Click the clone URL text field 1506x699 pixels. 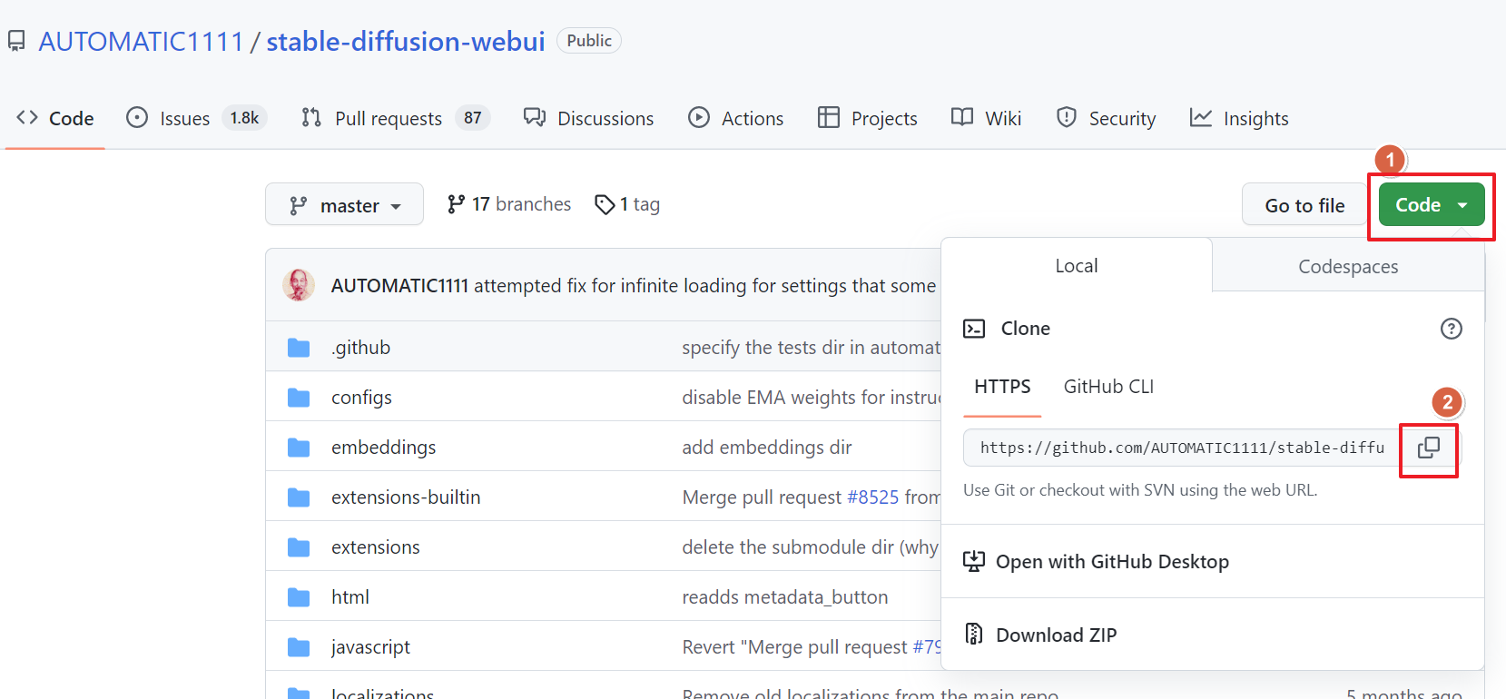(x=1181, y=448)
